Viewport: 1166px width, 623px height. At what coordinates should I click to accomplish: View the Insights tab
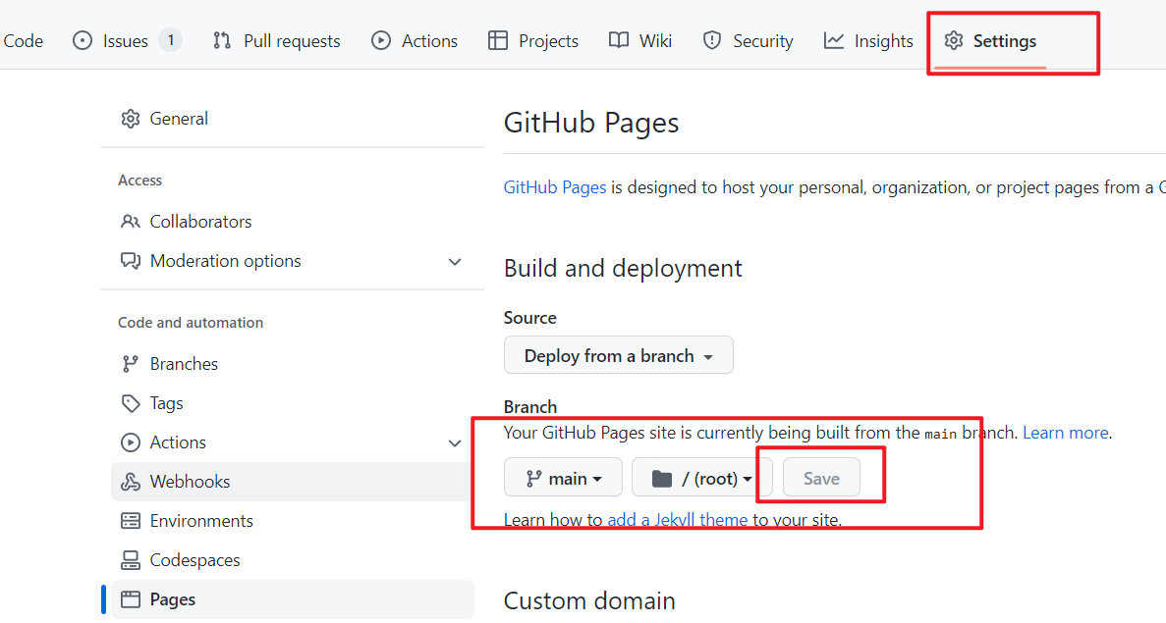(867, 41)
